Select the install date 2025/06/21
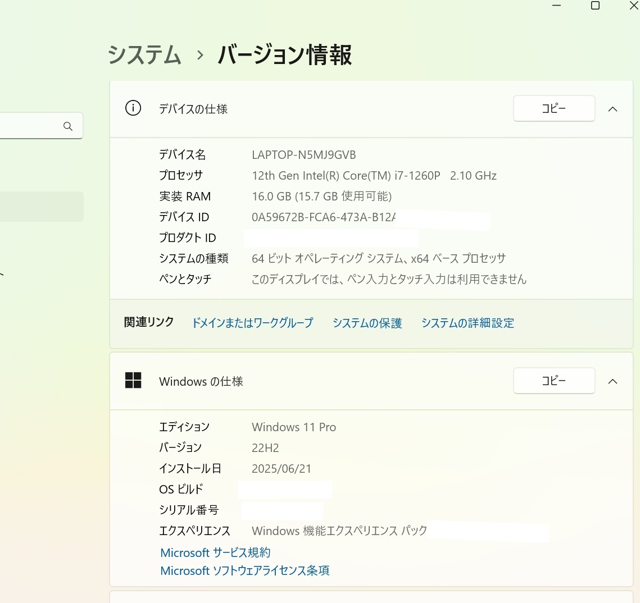 point(281,469)
